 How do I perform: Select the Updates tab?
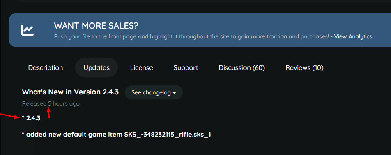97,68
